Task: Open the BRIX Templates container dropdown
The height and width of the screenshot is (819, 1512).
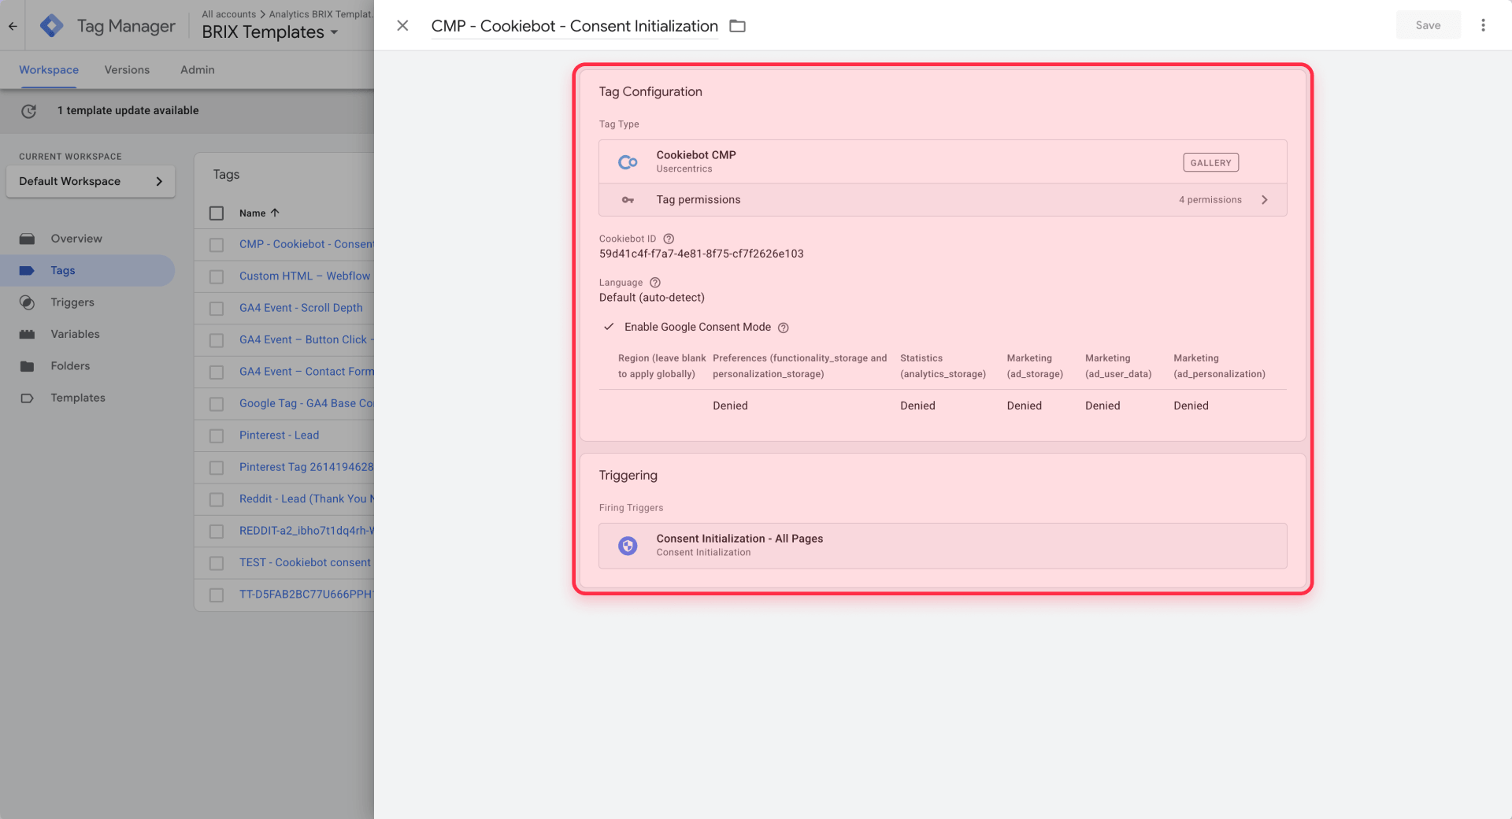Action: coord(270,32)
